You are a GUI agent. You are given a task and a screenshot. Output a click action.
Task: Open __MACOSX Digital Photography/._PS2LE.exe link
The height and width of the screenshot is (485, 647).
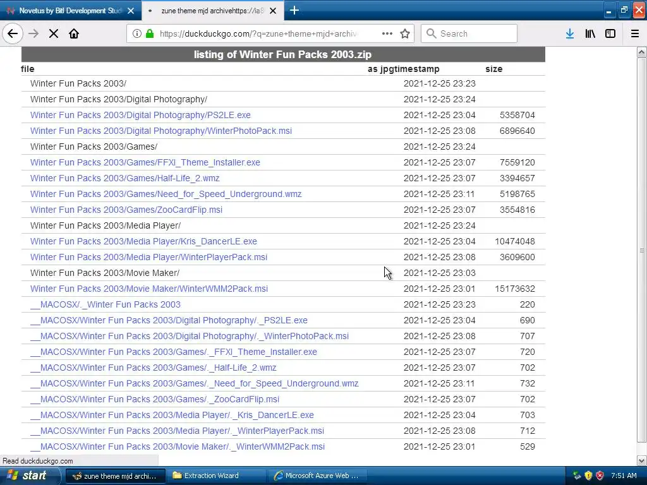click(169, 320)
